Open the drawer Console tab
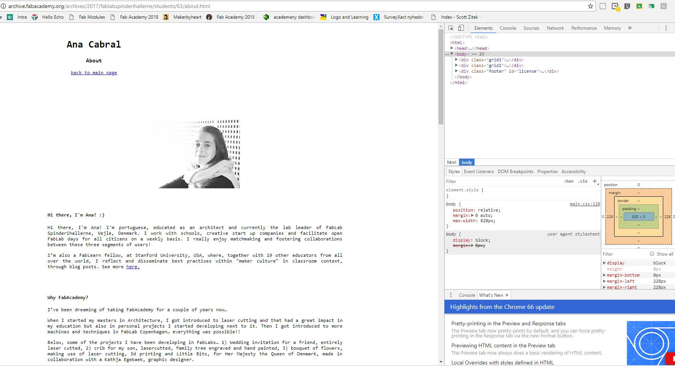The width and height of the screenshot is (675, 366). (x=467, y=295)
